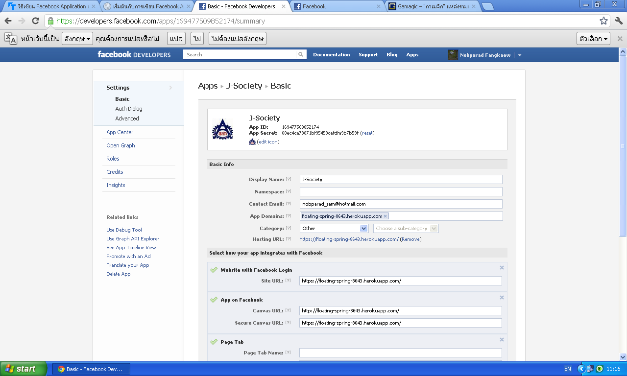The image size is (627, 376).
Task: Select Auth Dialog in settings sidebar
Action: pyautogui.click(x=129, y=109)
